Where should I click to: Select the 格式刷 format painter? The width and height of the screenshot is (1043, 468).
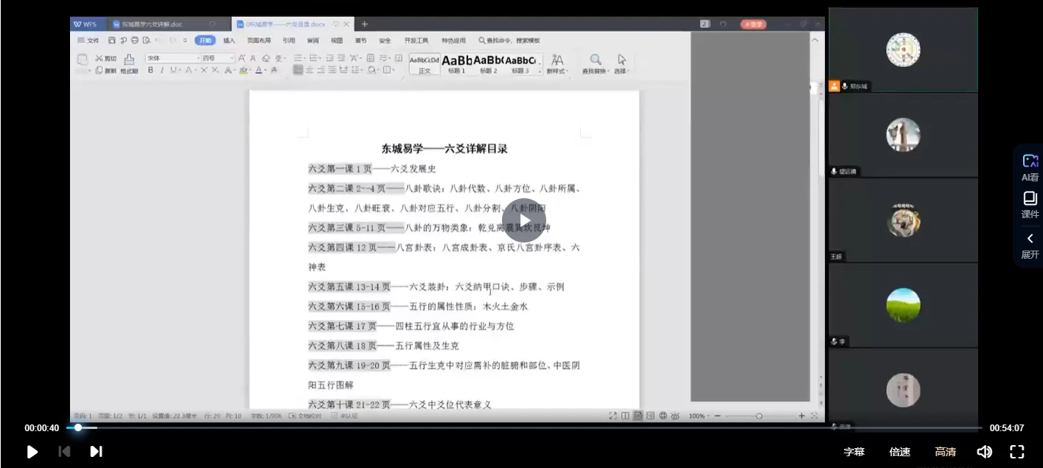[129, 64]
